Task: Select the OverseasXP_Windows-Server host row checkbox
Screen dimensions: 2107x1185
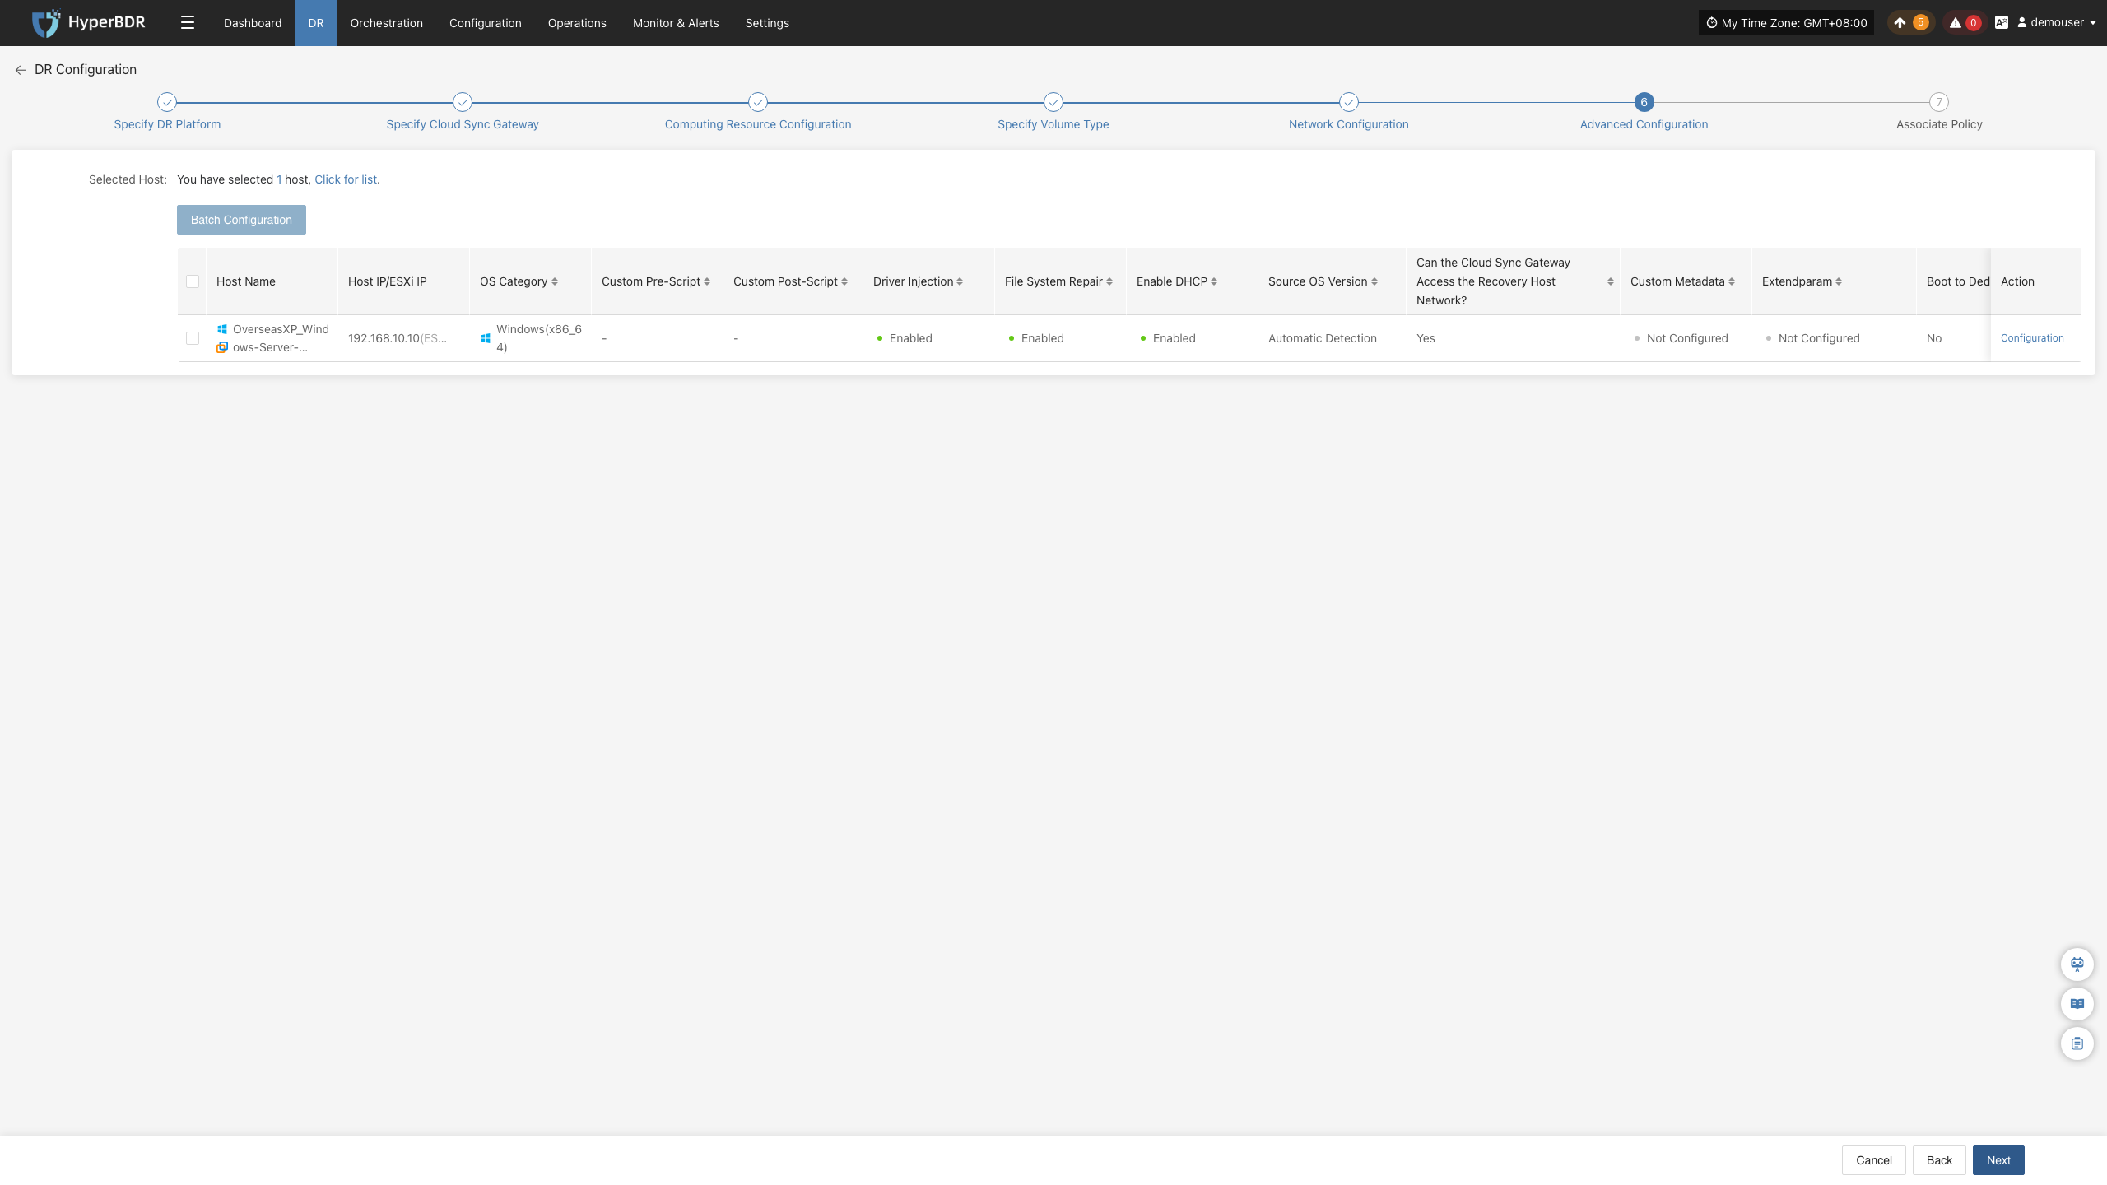Action: (x=193, y=338)
